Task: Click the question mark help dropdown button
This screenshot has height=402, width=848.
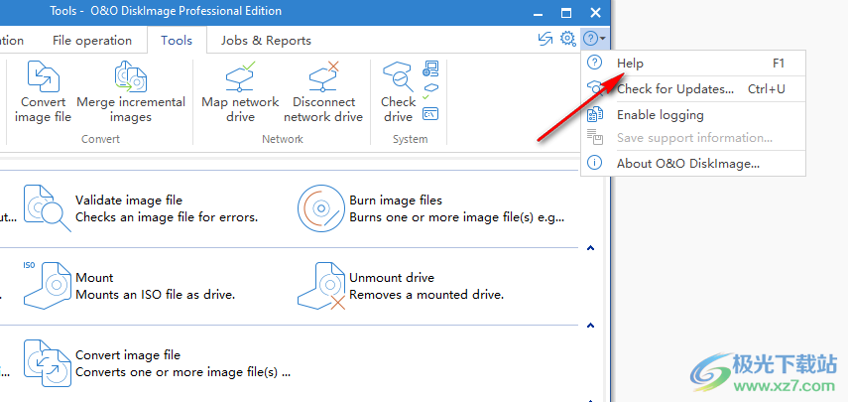Action: coord(594,39)
